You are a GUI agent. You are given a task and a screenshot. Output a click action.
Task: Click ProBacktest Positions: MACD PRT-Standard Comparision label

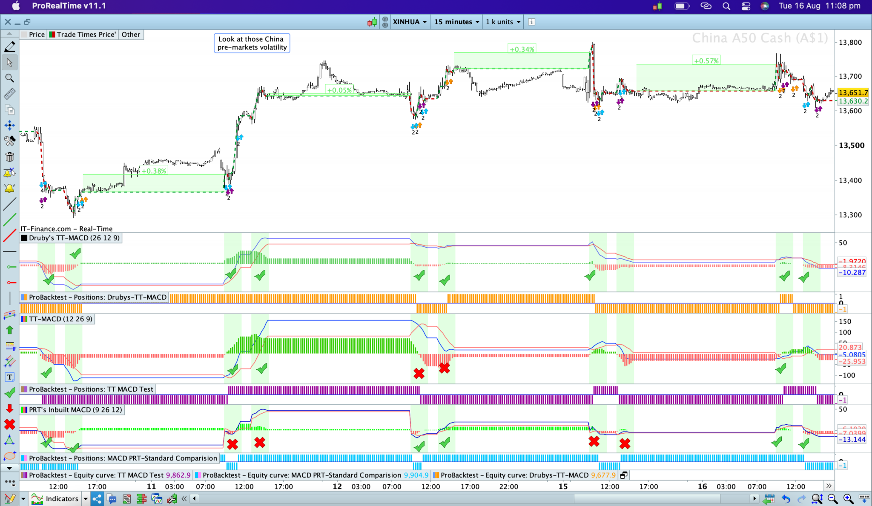pyautogui.click(x=119, y=458)
